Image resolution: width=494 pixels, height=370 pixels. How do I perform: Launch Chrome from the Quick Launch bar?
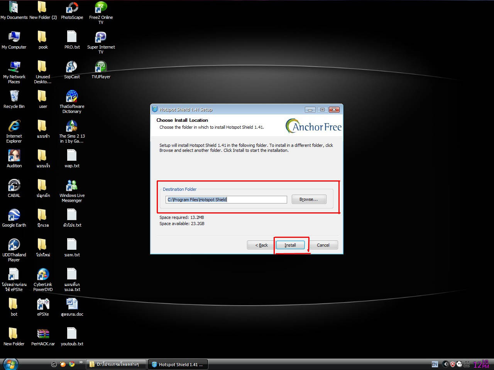72,364
